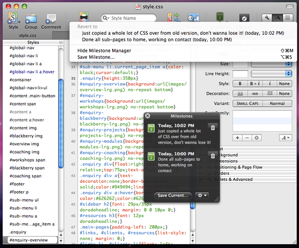
Task: Click the Size value field
Action: [240, 64]
